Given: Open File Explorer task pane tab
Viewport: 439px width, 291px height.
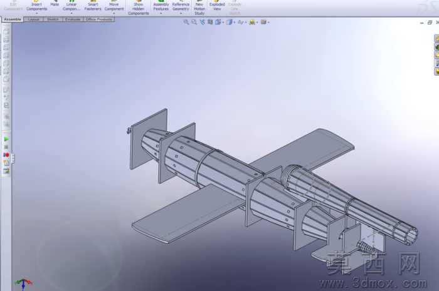Looking at the screenshot, I should coord(436,55).
